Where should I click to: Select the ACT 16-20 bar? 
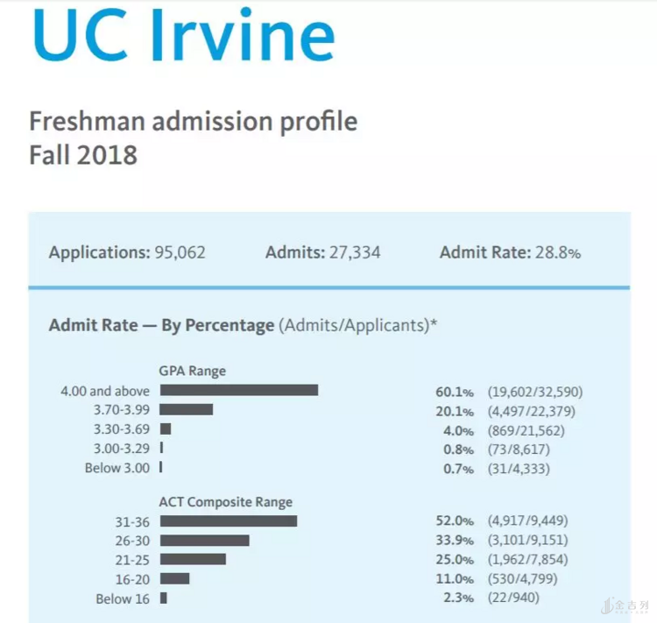point(174,578)
